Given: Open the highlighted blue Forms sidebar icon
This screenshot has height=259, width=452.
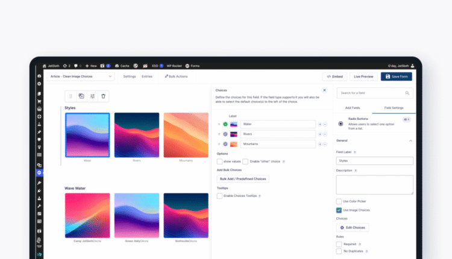Looking at the screenshot, I should (39, 173).
